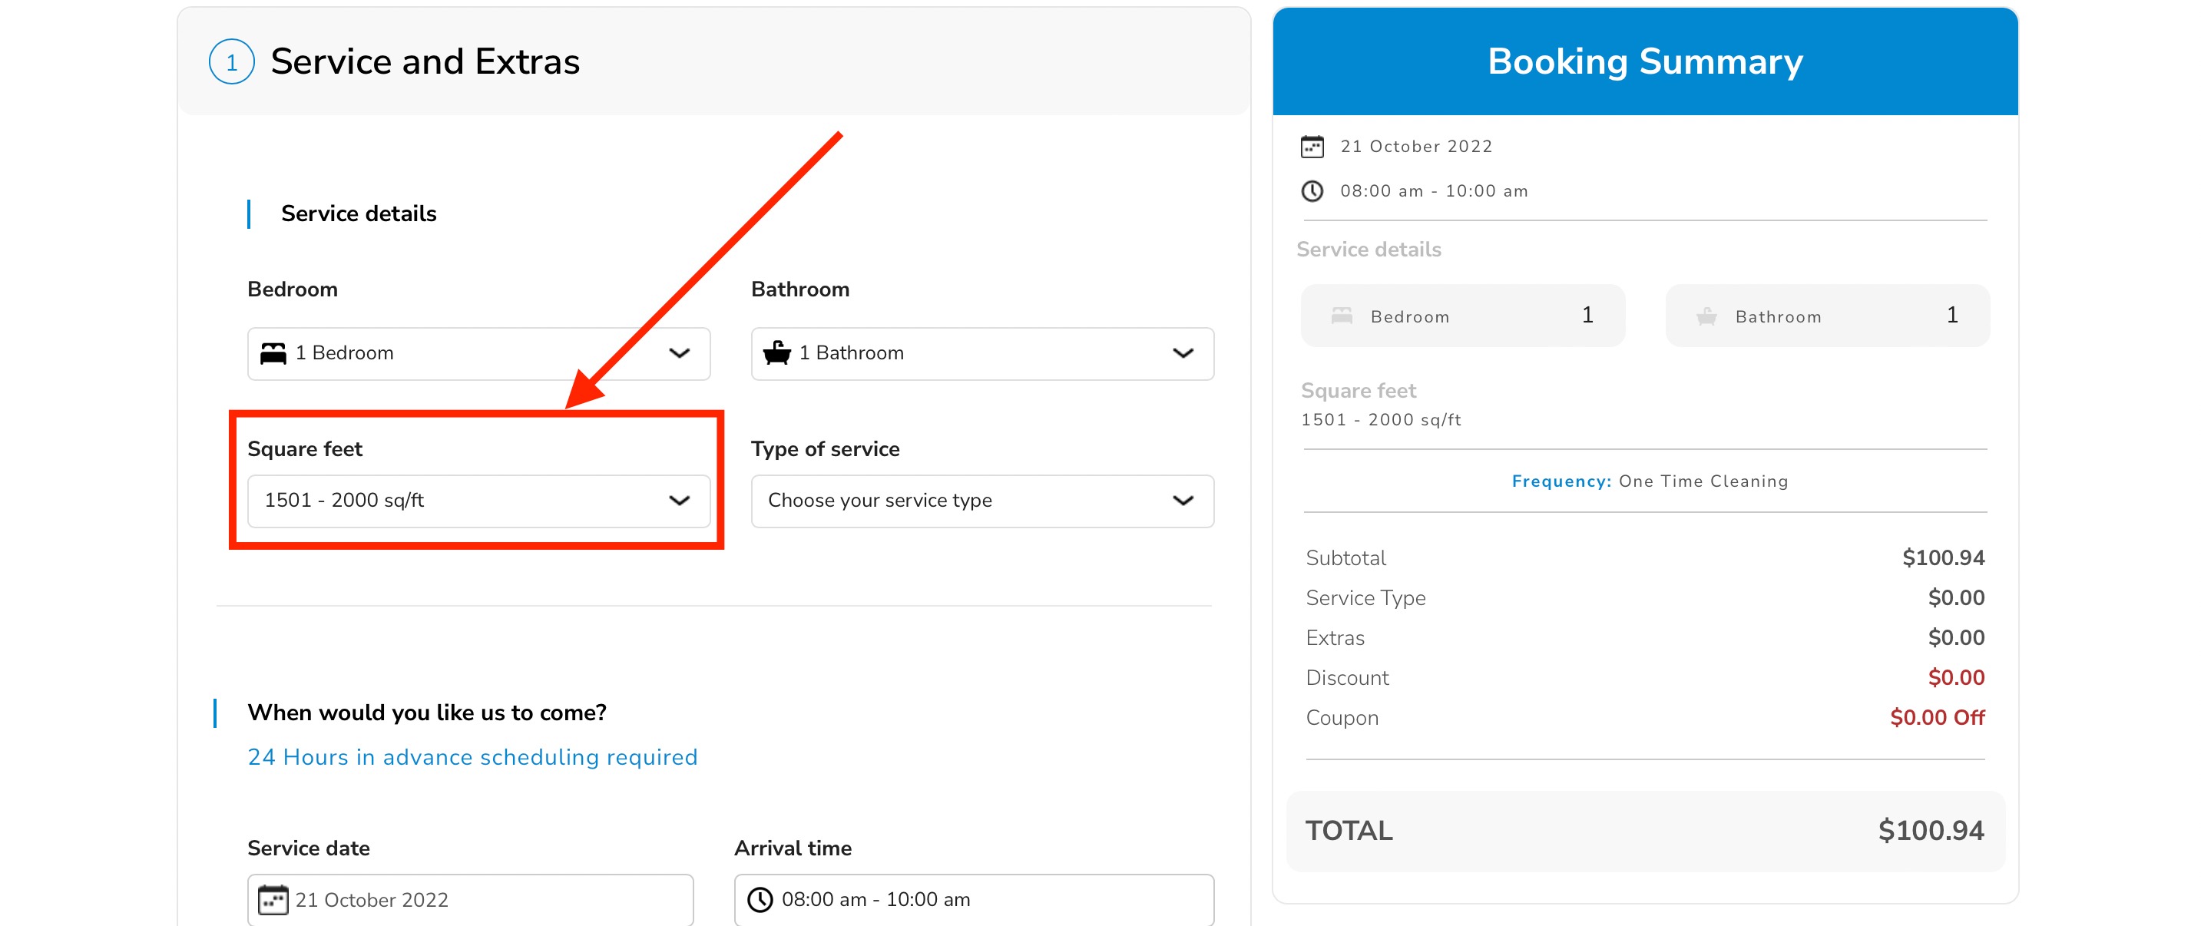The width and height of the screenshot is (2201, 926).
Task: Open the Bathroom dropdown chevron
Action: click(x=1183, y=354)
